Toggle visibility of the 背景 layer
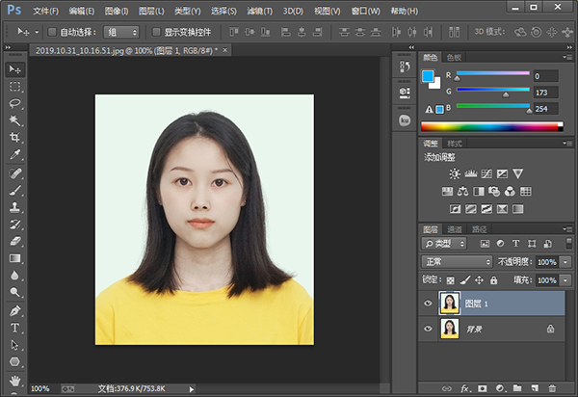The width and height of the screenshot is (578, 397). tap(429, 329)
